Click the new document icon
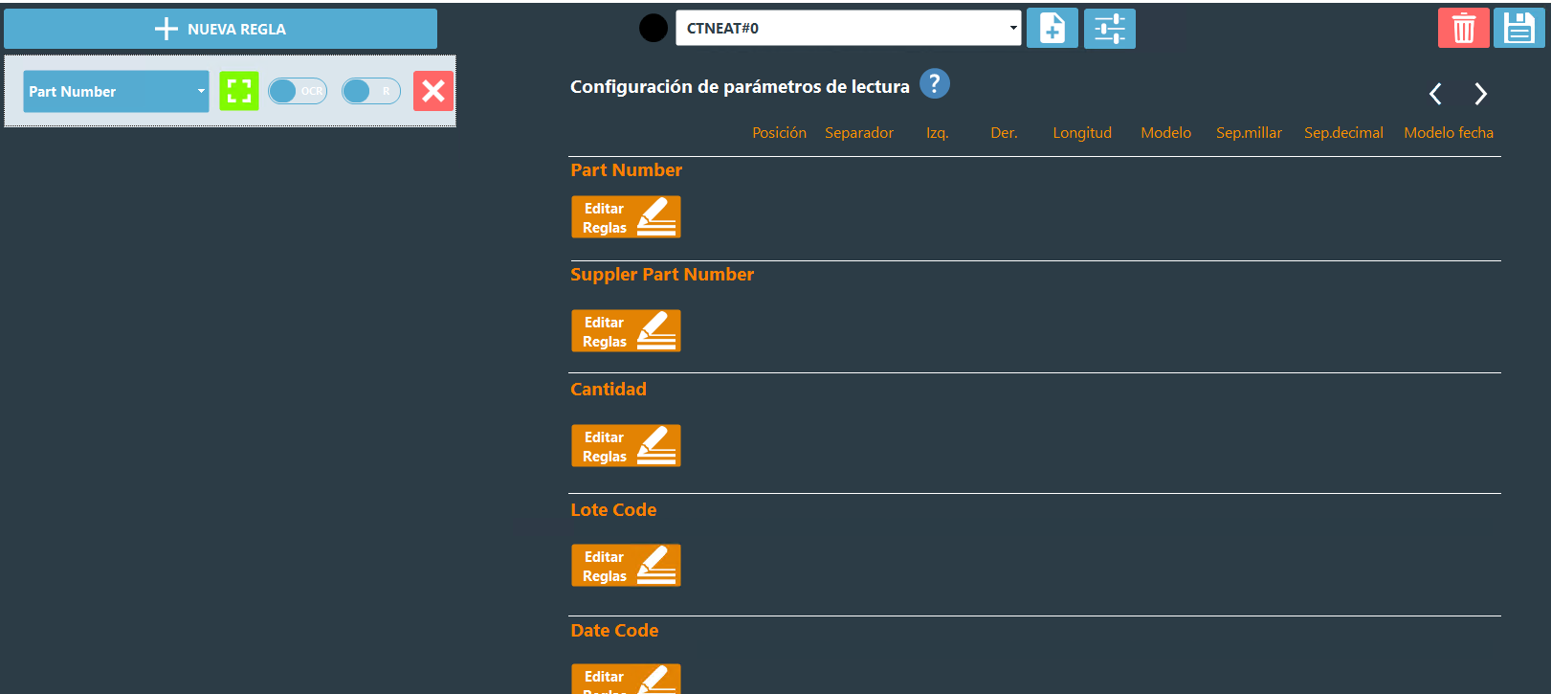The height and width of the screenshot is (694, 1551). pyautogui.click(x=1052, y=29)
